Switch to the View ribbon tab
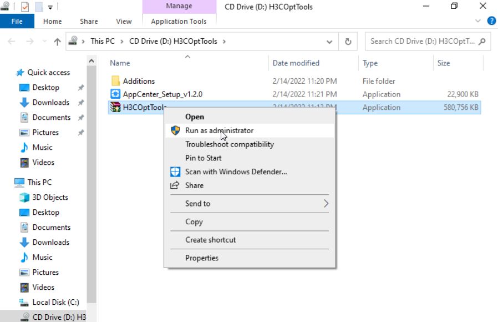Viewport: 498px width, 322px height. [124, 21]
